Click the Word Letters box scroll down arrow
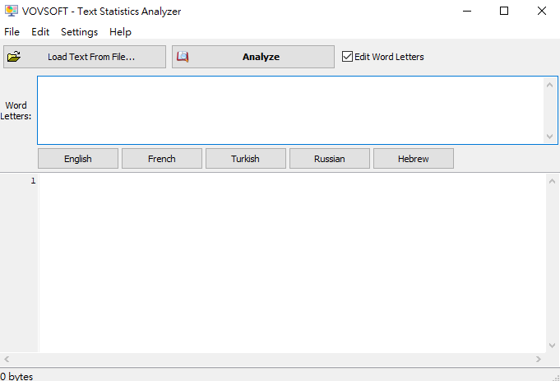 click(551, 137)
